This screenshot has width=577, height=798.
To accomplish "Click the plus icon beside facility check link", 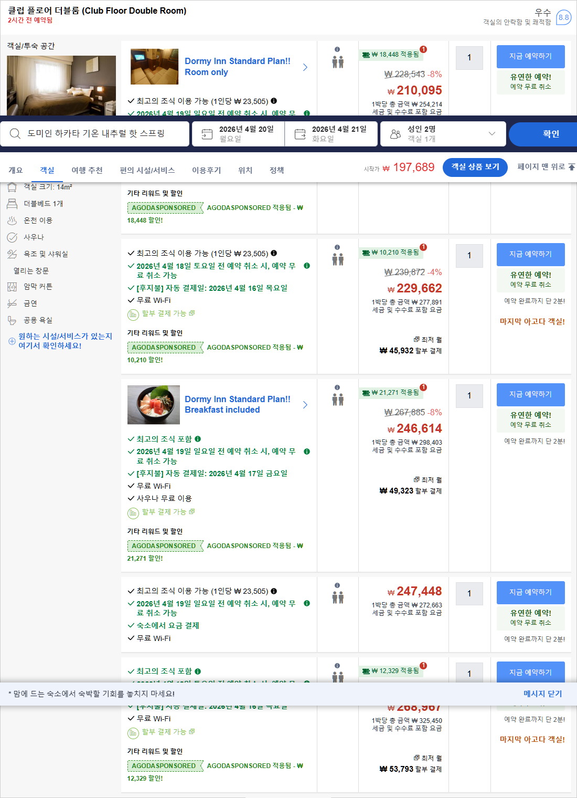I will 12,341.
